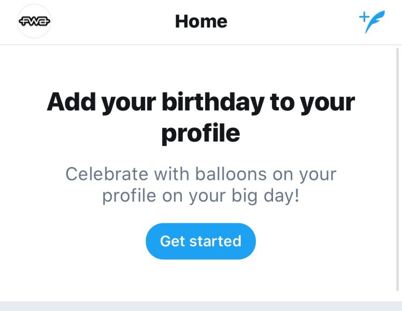Click the word 'Celebrate' in the gray subtitle
The image size is (402, 311).
[x=107, y=174]
